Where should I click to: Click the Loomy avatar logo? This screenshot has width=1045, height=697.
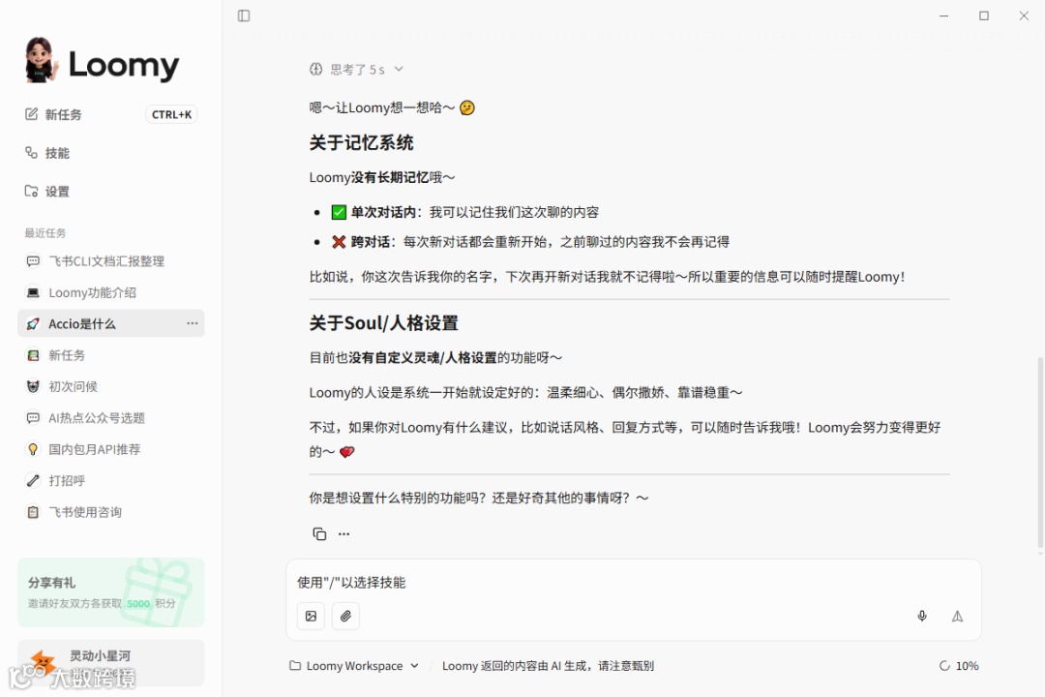(x=40, y=61)
